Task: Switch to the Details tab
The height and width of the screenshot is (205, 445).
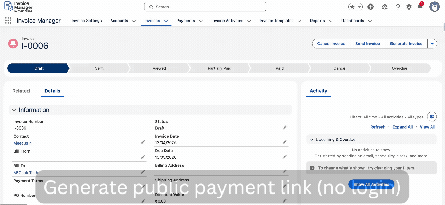Action: click(52, 91)
